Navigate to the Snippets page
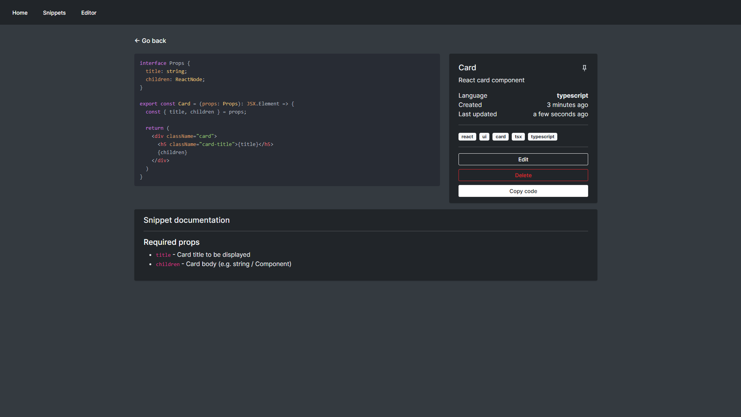Image resolution: width=741 pixels, height=417 pixels. point(54,12)
